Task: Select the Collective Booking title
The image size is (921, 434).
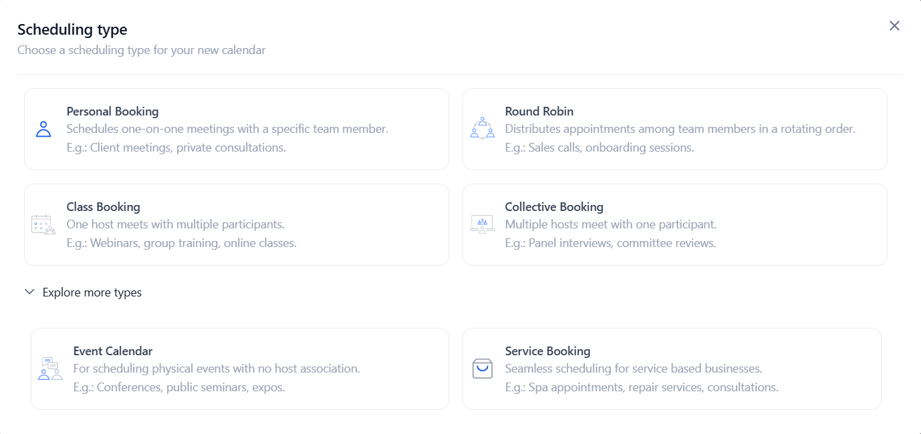Action: 554,207
